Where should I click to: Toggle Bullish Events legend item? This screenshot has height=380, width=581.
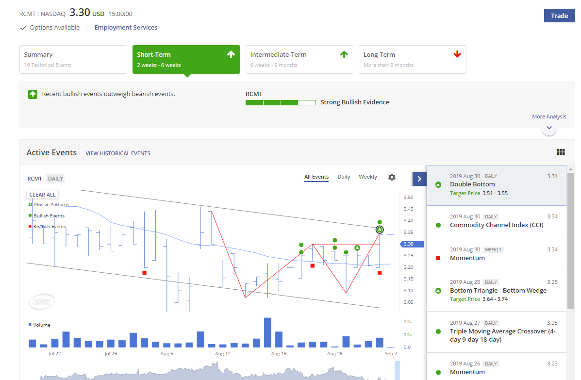point(47,215)
